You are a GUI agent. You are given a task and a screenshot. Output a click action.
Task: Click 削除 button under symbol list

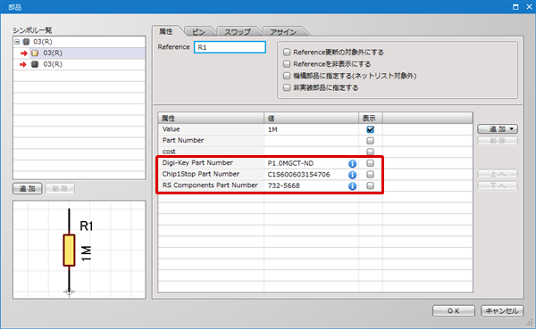tap(60, 189)
